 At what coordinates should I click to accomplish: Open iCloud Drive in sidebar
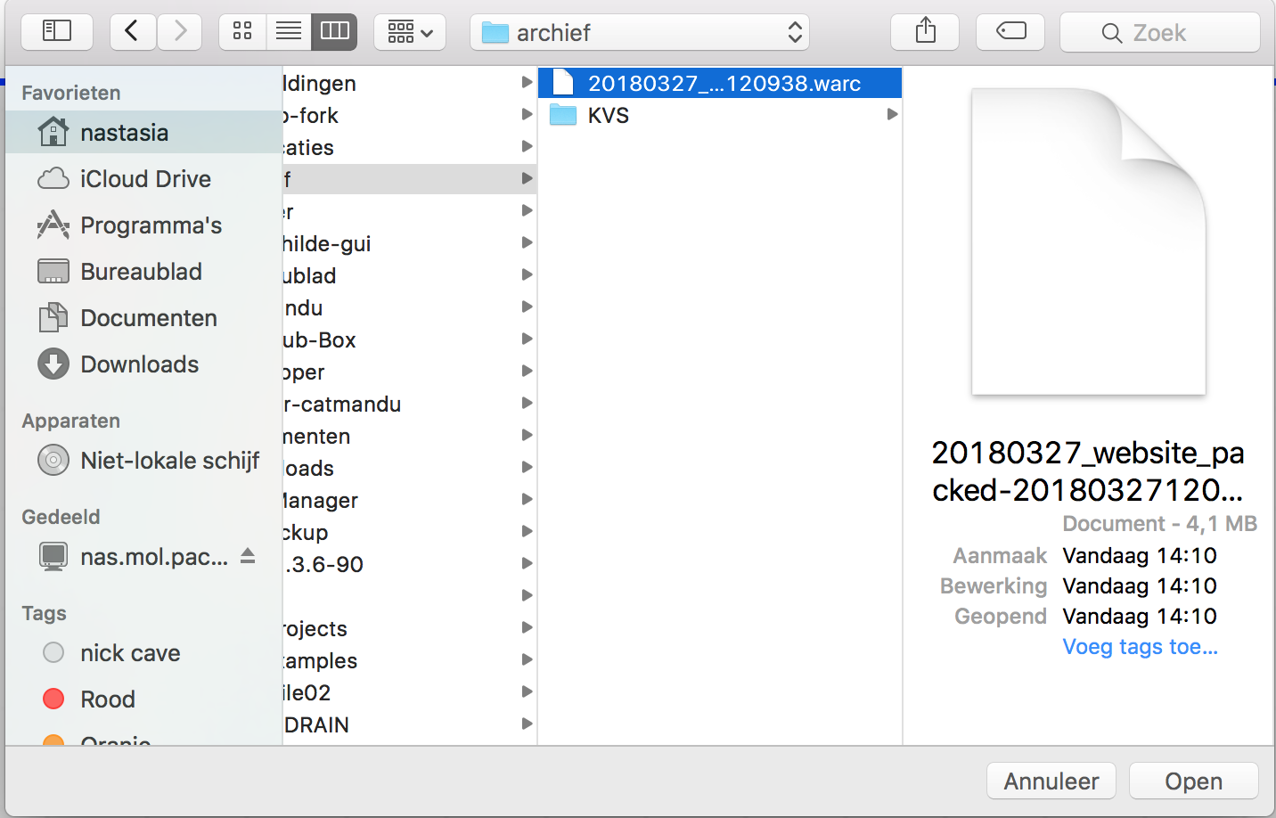(144, 179)
